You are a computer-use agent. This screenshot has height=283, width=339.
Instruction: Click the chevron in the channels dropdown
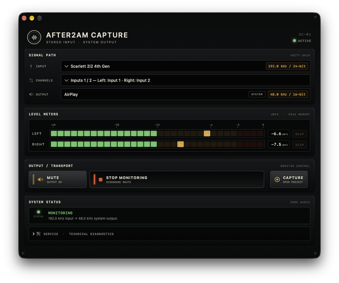coord(66,80)
